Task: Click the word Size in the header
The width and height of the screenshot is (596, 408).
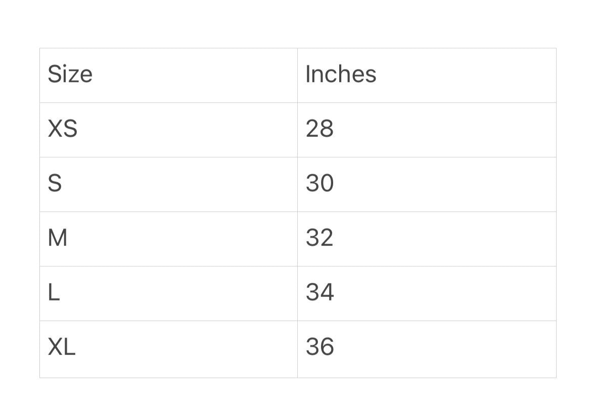Action: coord(70,75)
